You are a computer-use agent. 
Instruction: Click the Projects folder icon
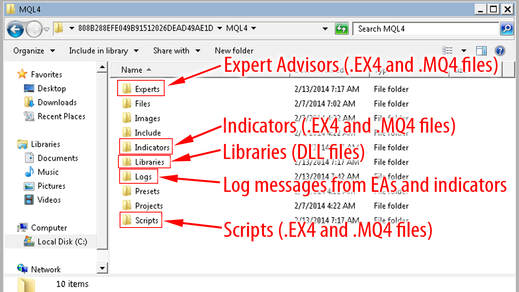pos(127,206)
